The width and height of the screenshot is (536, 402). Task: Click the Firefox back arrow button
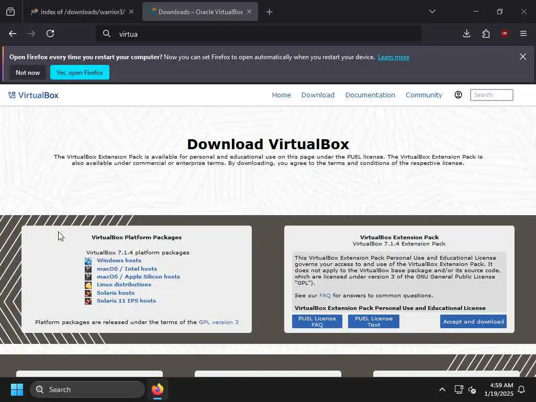click(13, 33)
